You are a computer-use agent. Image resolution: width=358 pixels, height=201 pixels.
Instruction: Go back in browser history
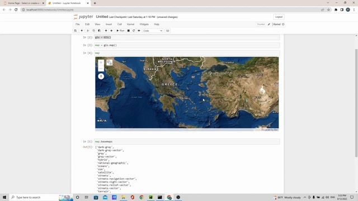tap(4, 10)
